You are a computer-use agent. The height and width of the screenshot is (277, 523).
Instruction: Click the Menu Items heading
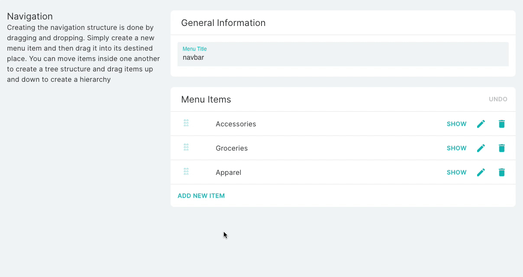tap(206, 100)
